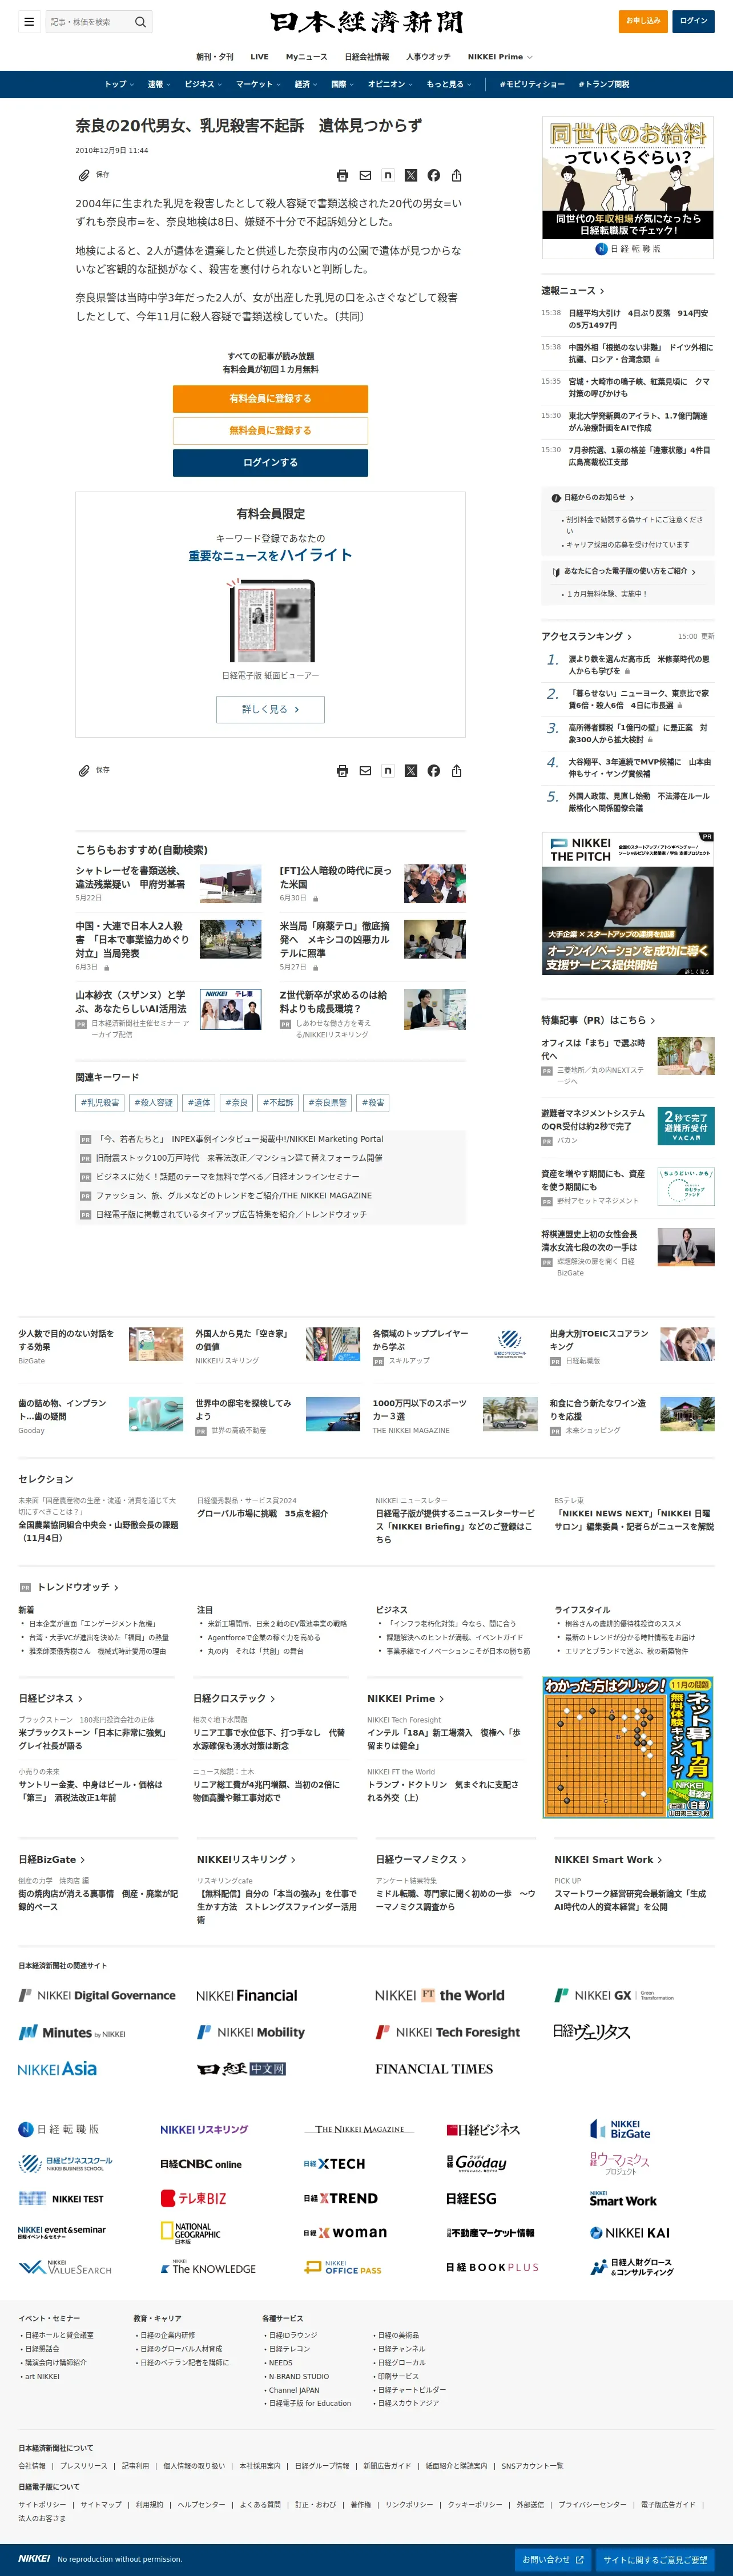Screen dimensions: 733x2576
Task: Share on Facebook using the icon under the headline
Action: (x=434, y=175)
